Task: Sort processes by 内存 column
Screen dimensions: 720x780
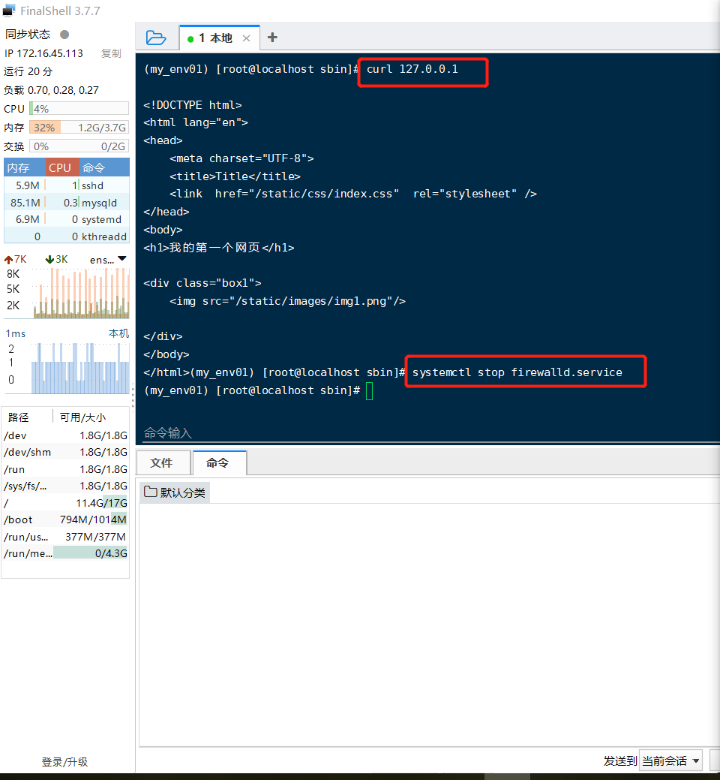Action: coord(24,167)
